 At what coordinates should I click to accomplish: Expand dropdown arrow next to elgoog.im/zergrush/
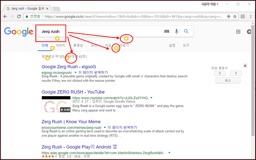(76, 72)
